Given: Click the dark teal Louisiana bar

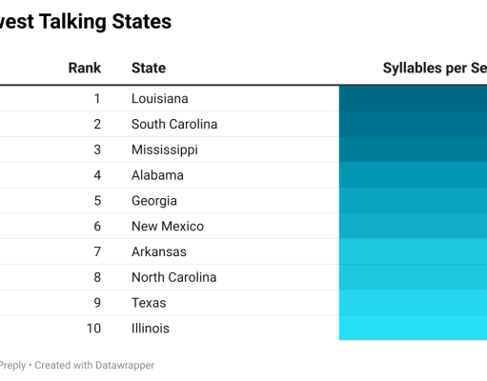Looking at the screenshot, I should click(413, 98).
